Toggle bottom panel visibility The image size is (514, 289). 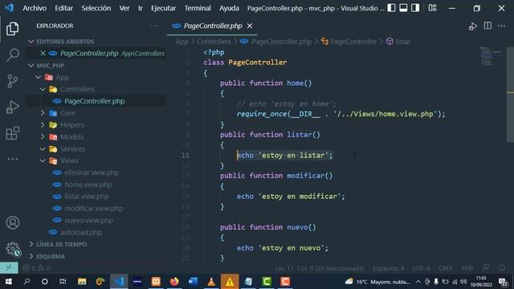403,8
